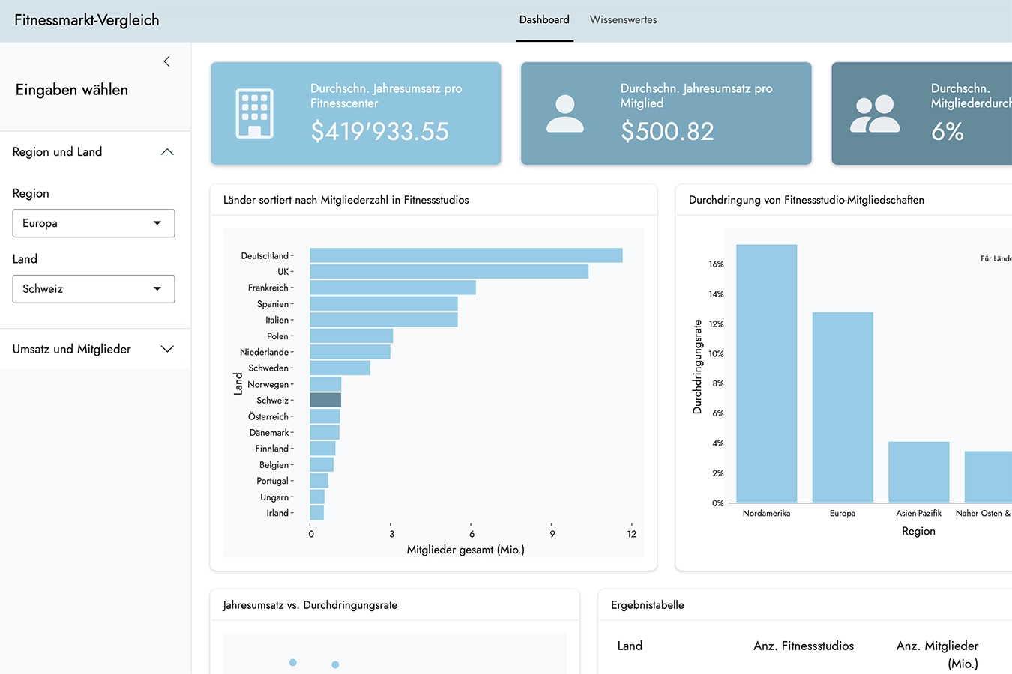Click the Asien-Pazifik bar in penetration chart
This screenshot has height=674, width=1012.
pyautogui.click(x=918, y=472)
